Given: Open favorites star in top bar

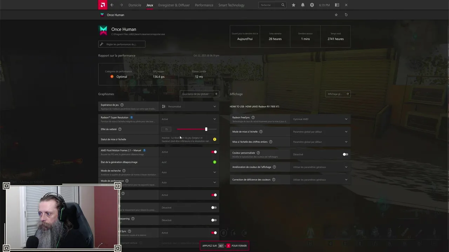Looking at the screenshot, I should pos(294,5).
